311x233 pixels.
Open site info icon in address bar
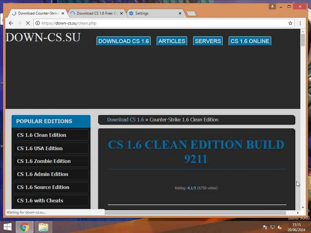coord(37,23)
